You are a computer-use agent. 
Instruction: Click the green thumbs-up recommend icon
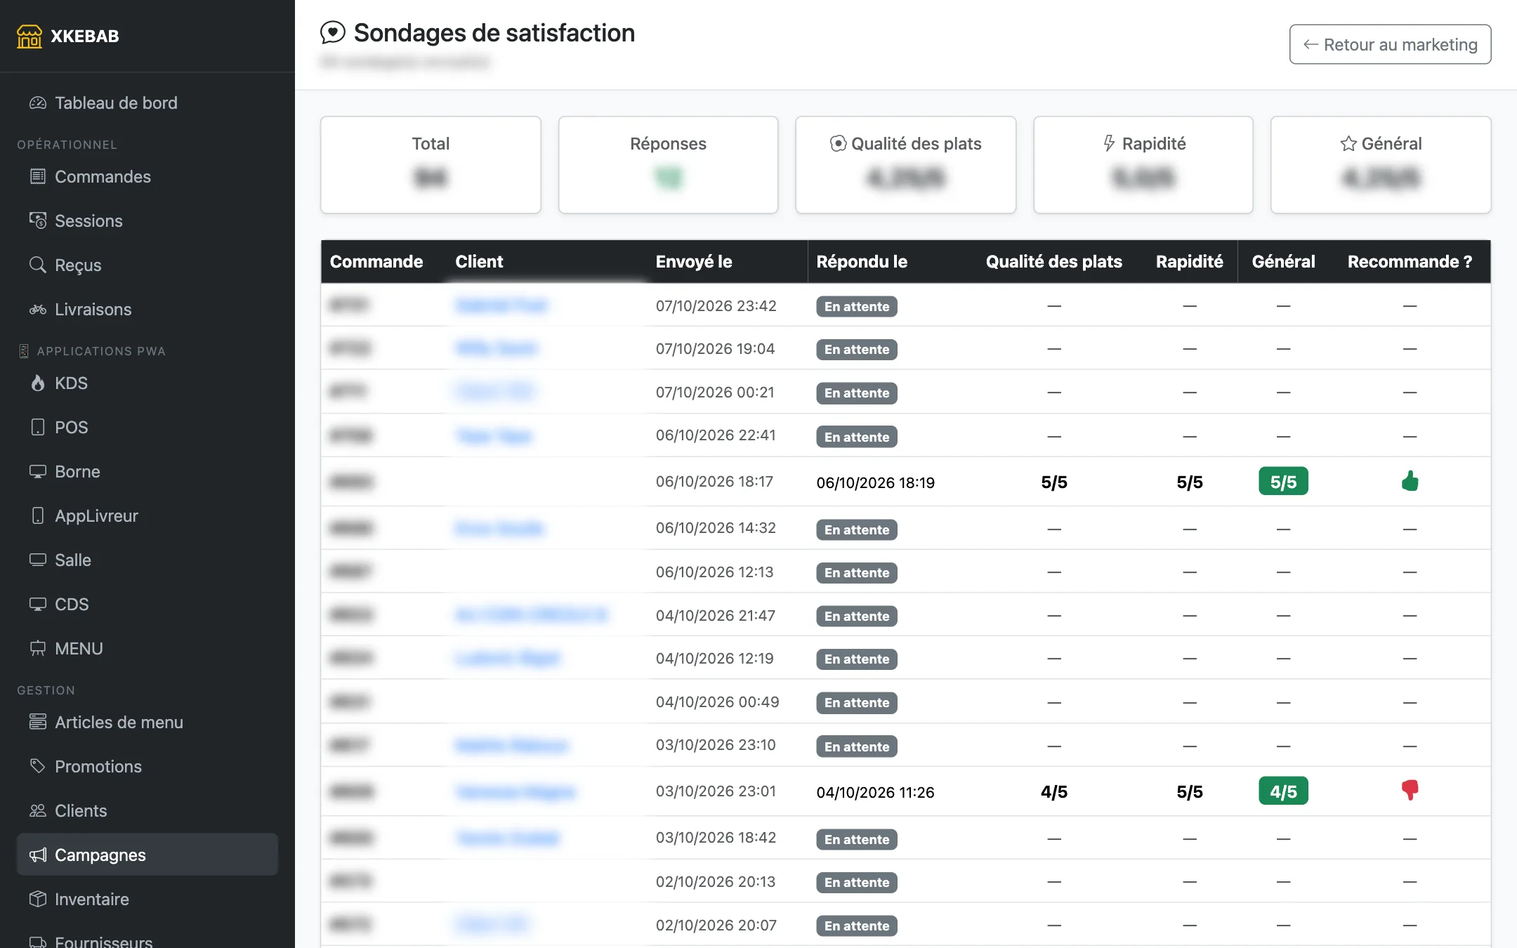pyautogui.click(x=1410, y=481)
